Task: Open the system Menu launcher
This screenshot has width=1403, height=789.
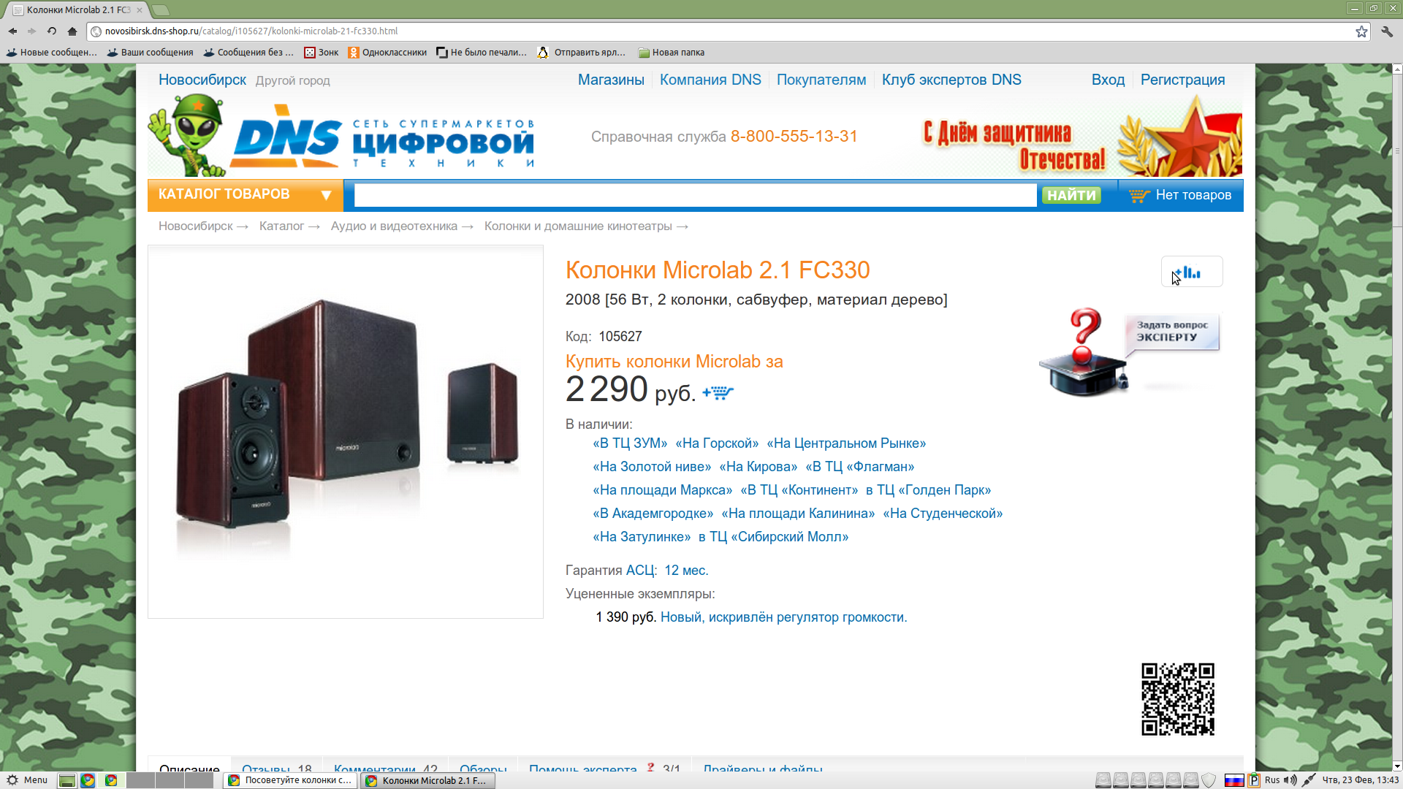Action: coord(27,780)
